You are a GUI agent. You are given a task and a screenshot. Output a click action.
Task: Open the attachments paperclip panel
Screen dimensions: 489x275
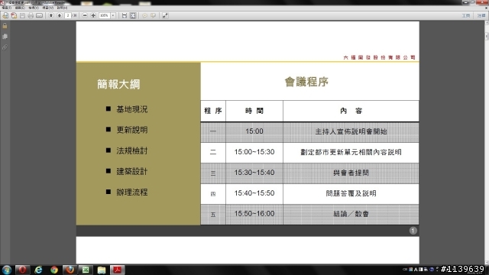coord(5,47)
